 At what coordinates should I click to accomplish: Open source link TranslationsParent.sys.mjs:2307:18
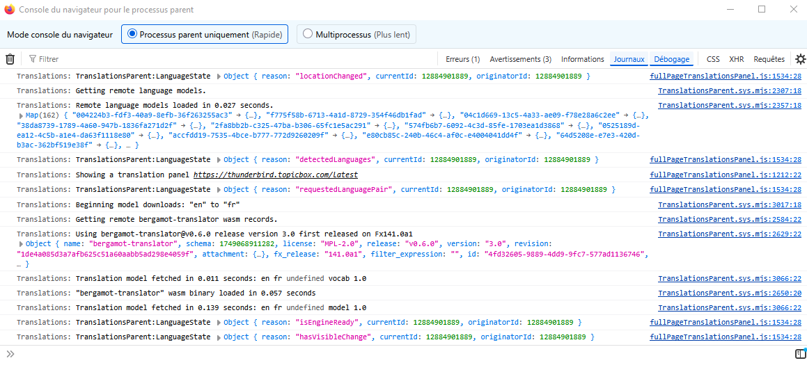pyautogui.click(x=729, y=91)
